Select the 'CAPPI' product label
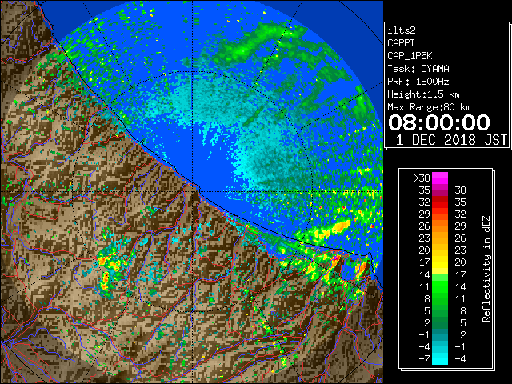This screenshot has width=512, height=384. pyautogui.click(x=401, y=43)
